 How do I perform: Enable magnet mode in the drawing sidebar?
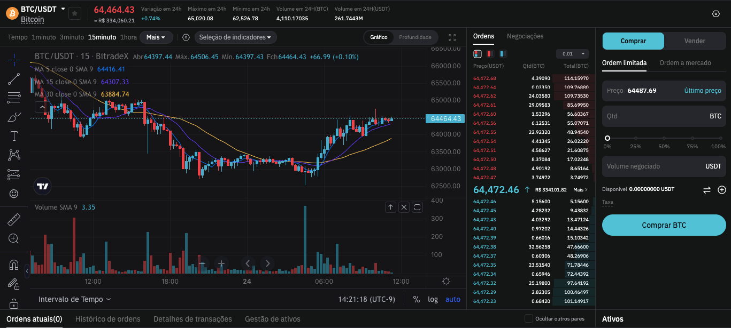14,265
